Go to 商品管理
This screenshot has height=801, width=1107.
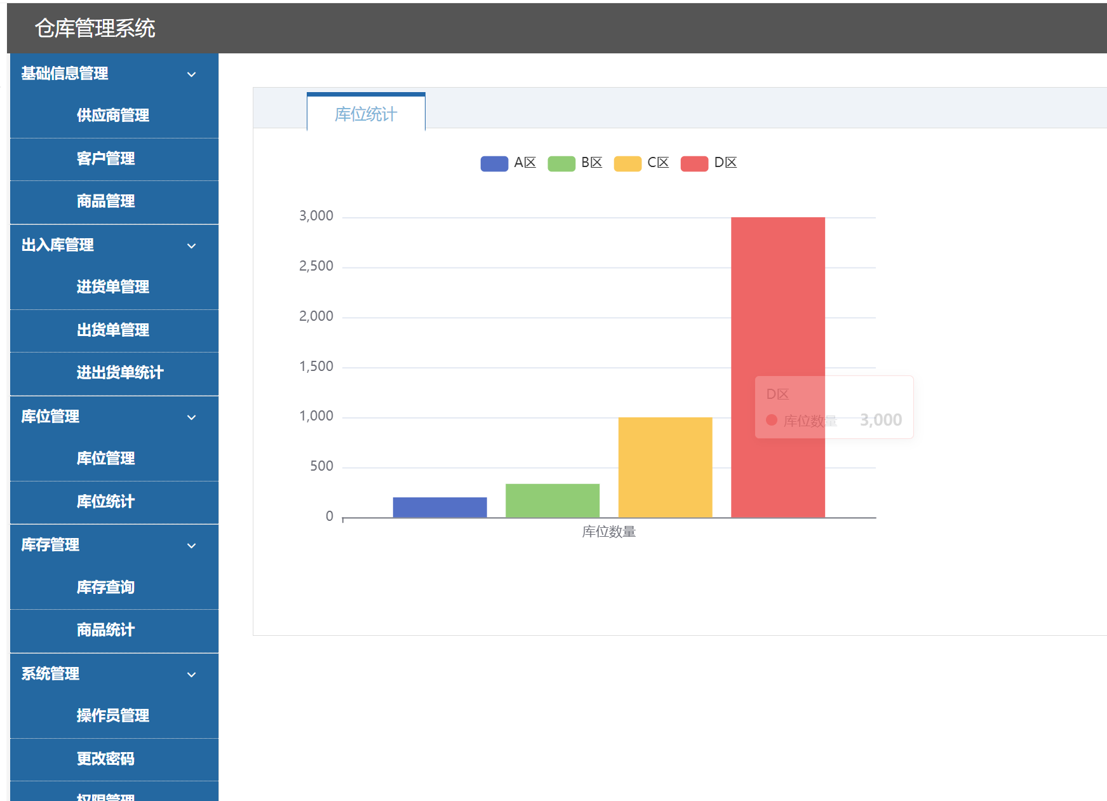pyautogui.click(x=105, y=201)
